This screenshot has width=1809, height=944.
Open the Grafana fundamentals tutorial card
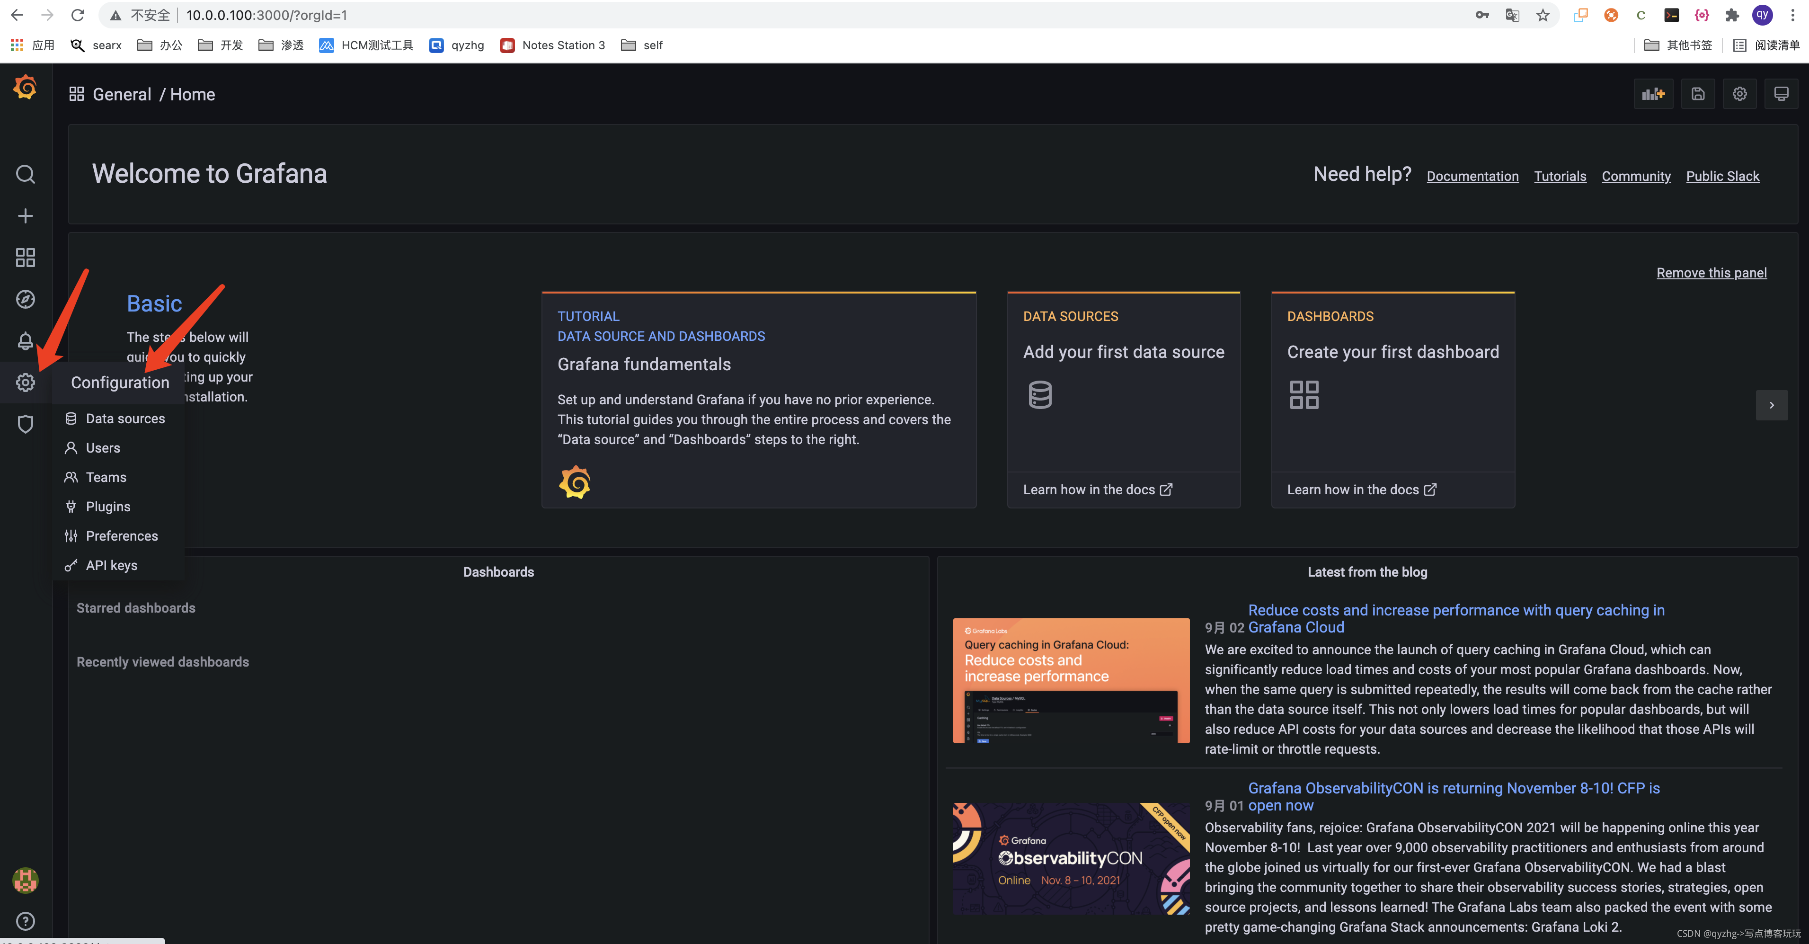click(x=758, y=399)
